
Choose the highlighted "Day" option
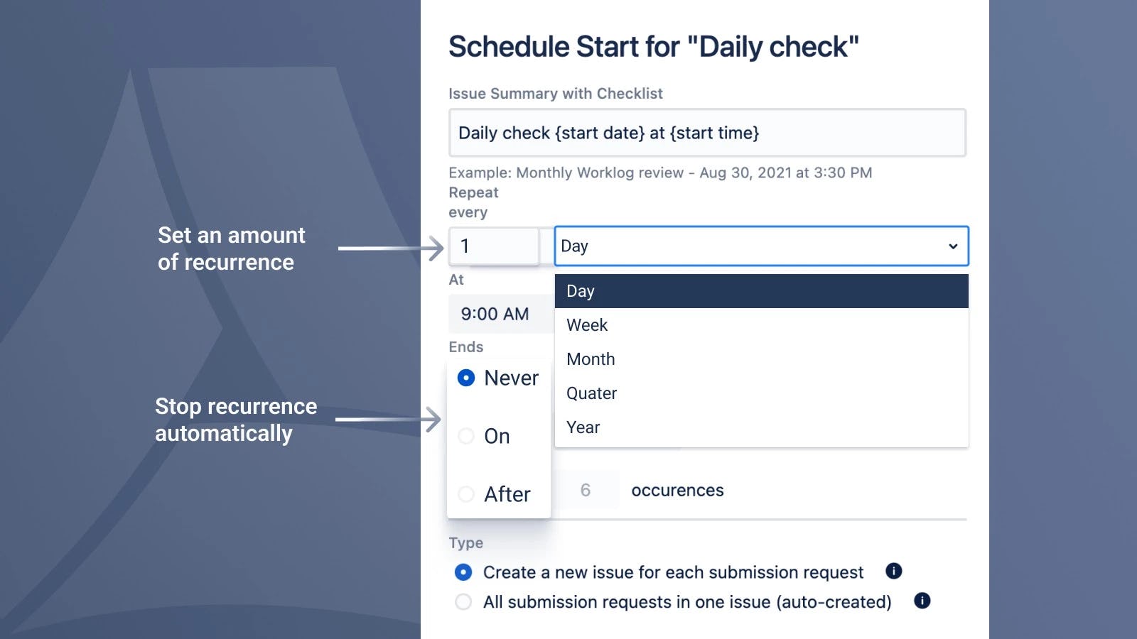click(580, 291)
